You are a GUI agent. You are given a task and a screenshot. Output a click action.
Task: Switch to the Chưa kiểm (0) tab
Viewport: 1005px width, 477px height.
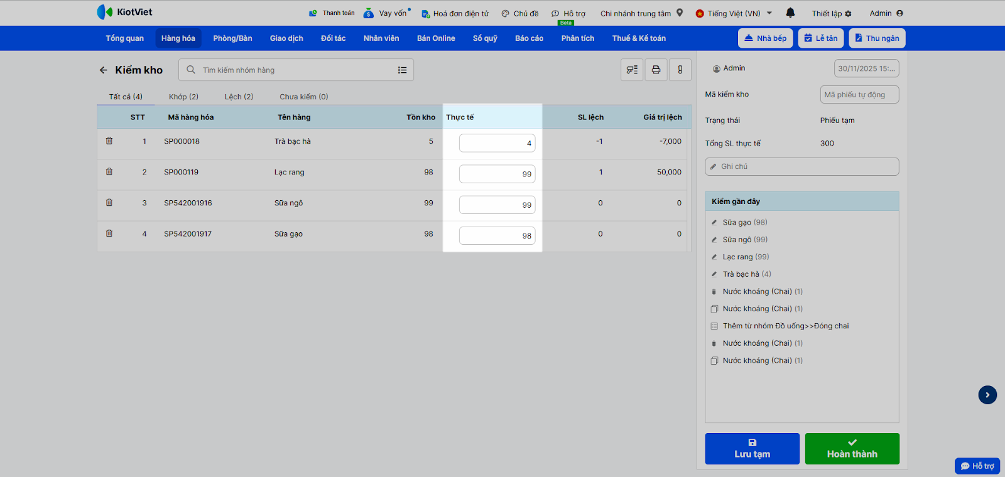(304, 97)
